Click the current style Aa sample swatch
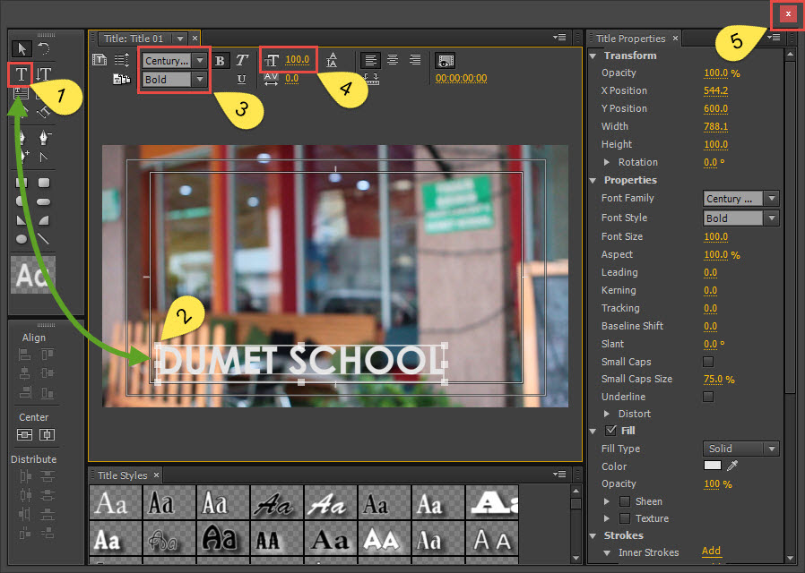 click(33, 275)
